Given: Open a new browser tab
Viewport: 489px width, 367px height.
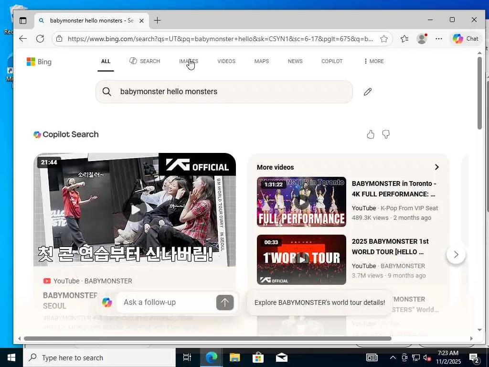Looking at the screenshot, I should tap(157, 20).
